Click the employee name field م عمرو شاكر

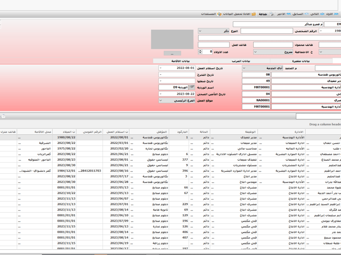click(x=278, y=24)
